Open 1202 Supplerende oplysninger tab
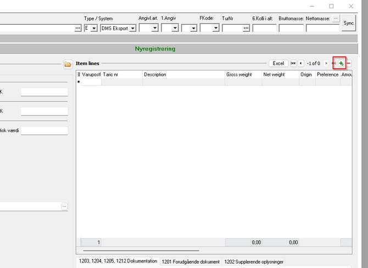 pyautogui.click(x=254, y=262)
